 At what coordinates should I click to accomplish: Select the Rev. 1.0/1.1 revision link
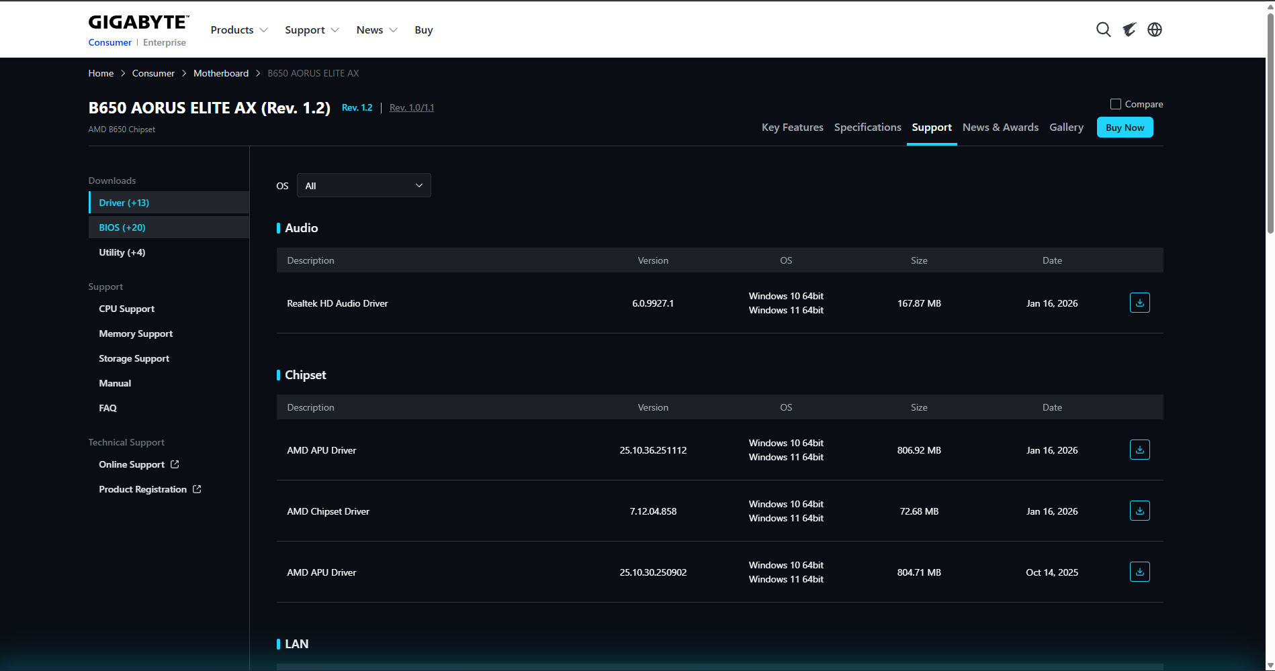click(x=412, y=107)
